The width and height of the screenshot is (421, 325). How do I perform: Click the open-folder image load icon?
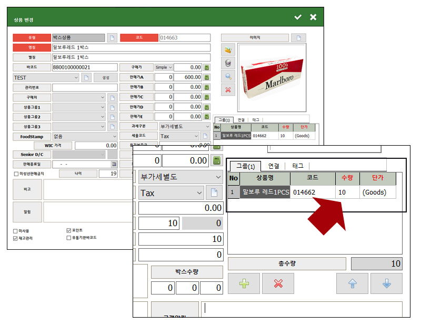click(228, 50)
